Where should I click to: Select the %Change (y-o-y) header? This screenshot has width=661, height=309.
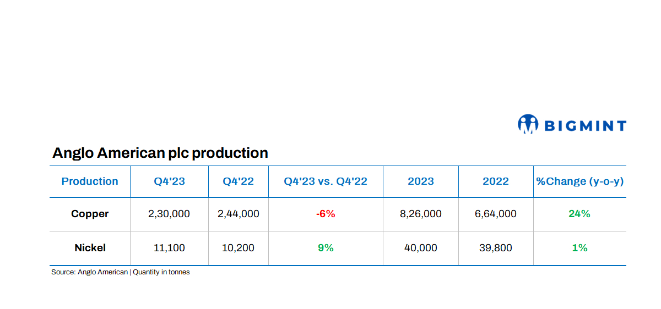pyautogui.click(x=579, y=181)
